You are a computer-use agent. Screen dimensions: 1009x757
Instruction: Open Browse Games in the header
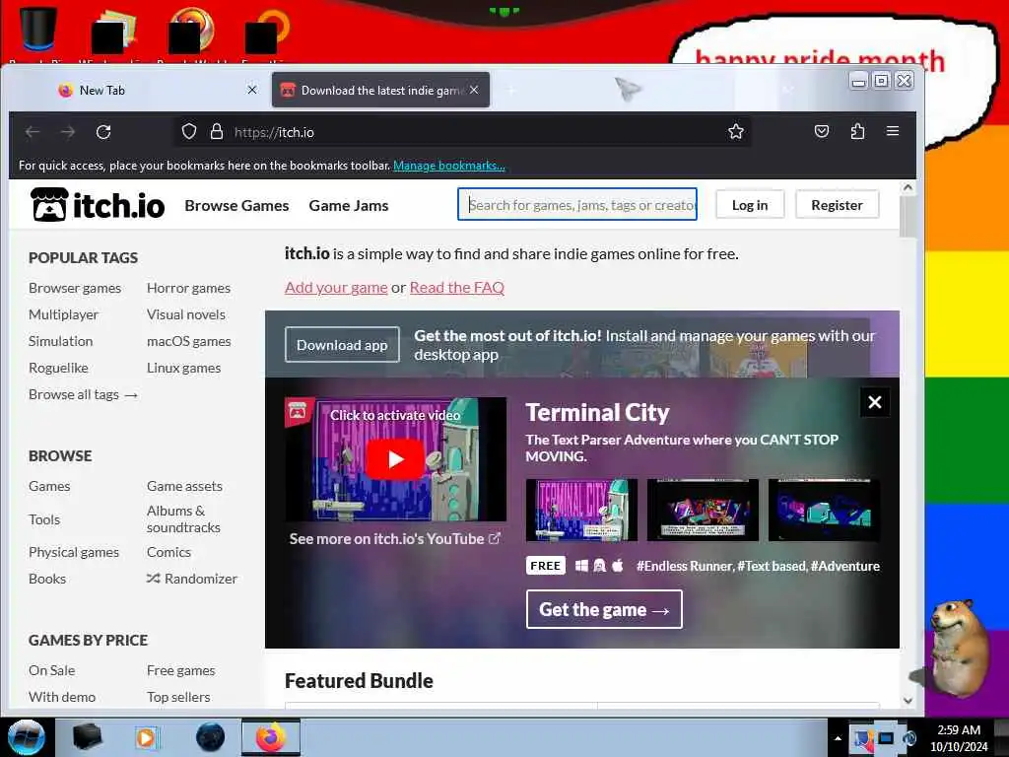(x=236, y=205)
